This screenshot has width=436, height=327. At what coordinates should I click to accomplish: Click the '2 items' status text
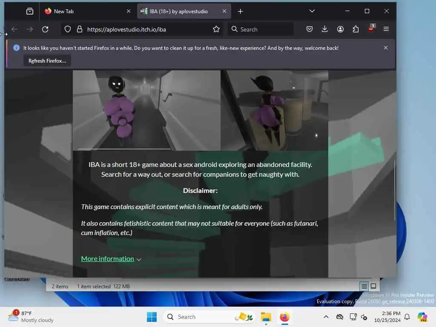pyautogui.click(x=60, y=287)
